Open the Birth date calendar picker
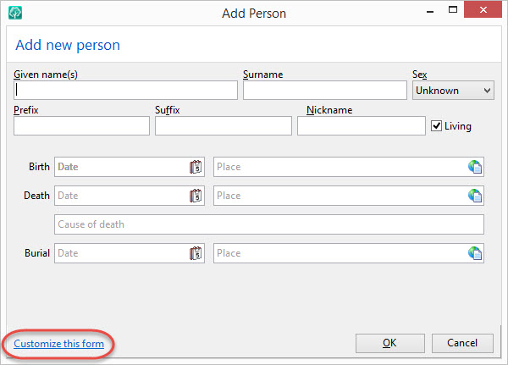This screenshot has width=508, height=365. tap(196, 167)
